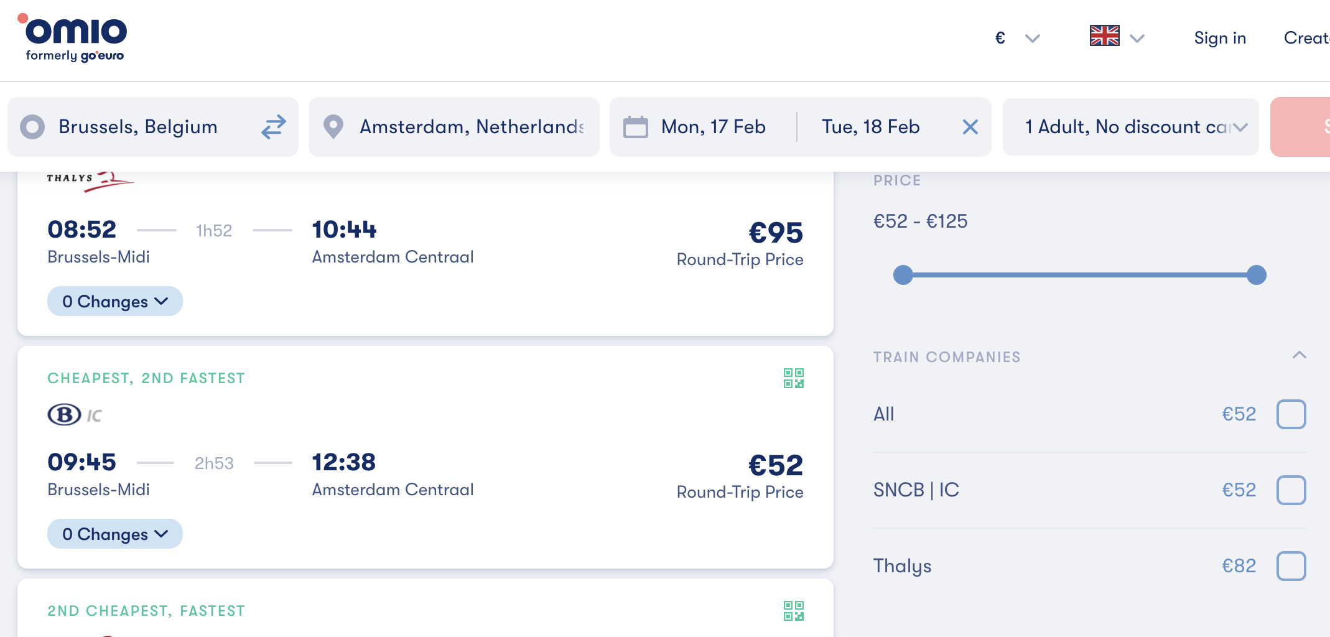Tick the SNCB | IC checkbox
This screenshot has width=1330, height=637.
tap(1291, 490)
